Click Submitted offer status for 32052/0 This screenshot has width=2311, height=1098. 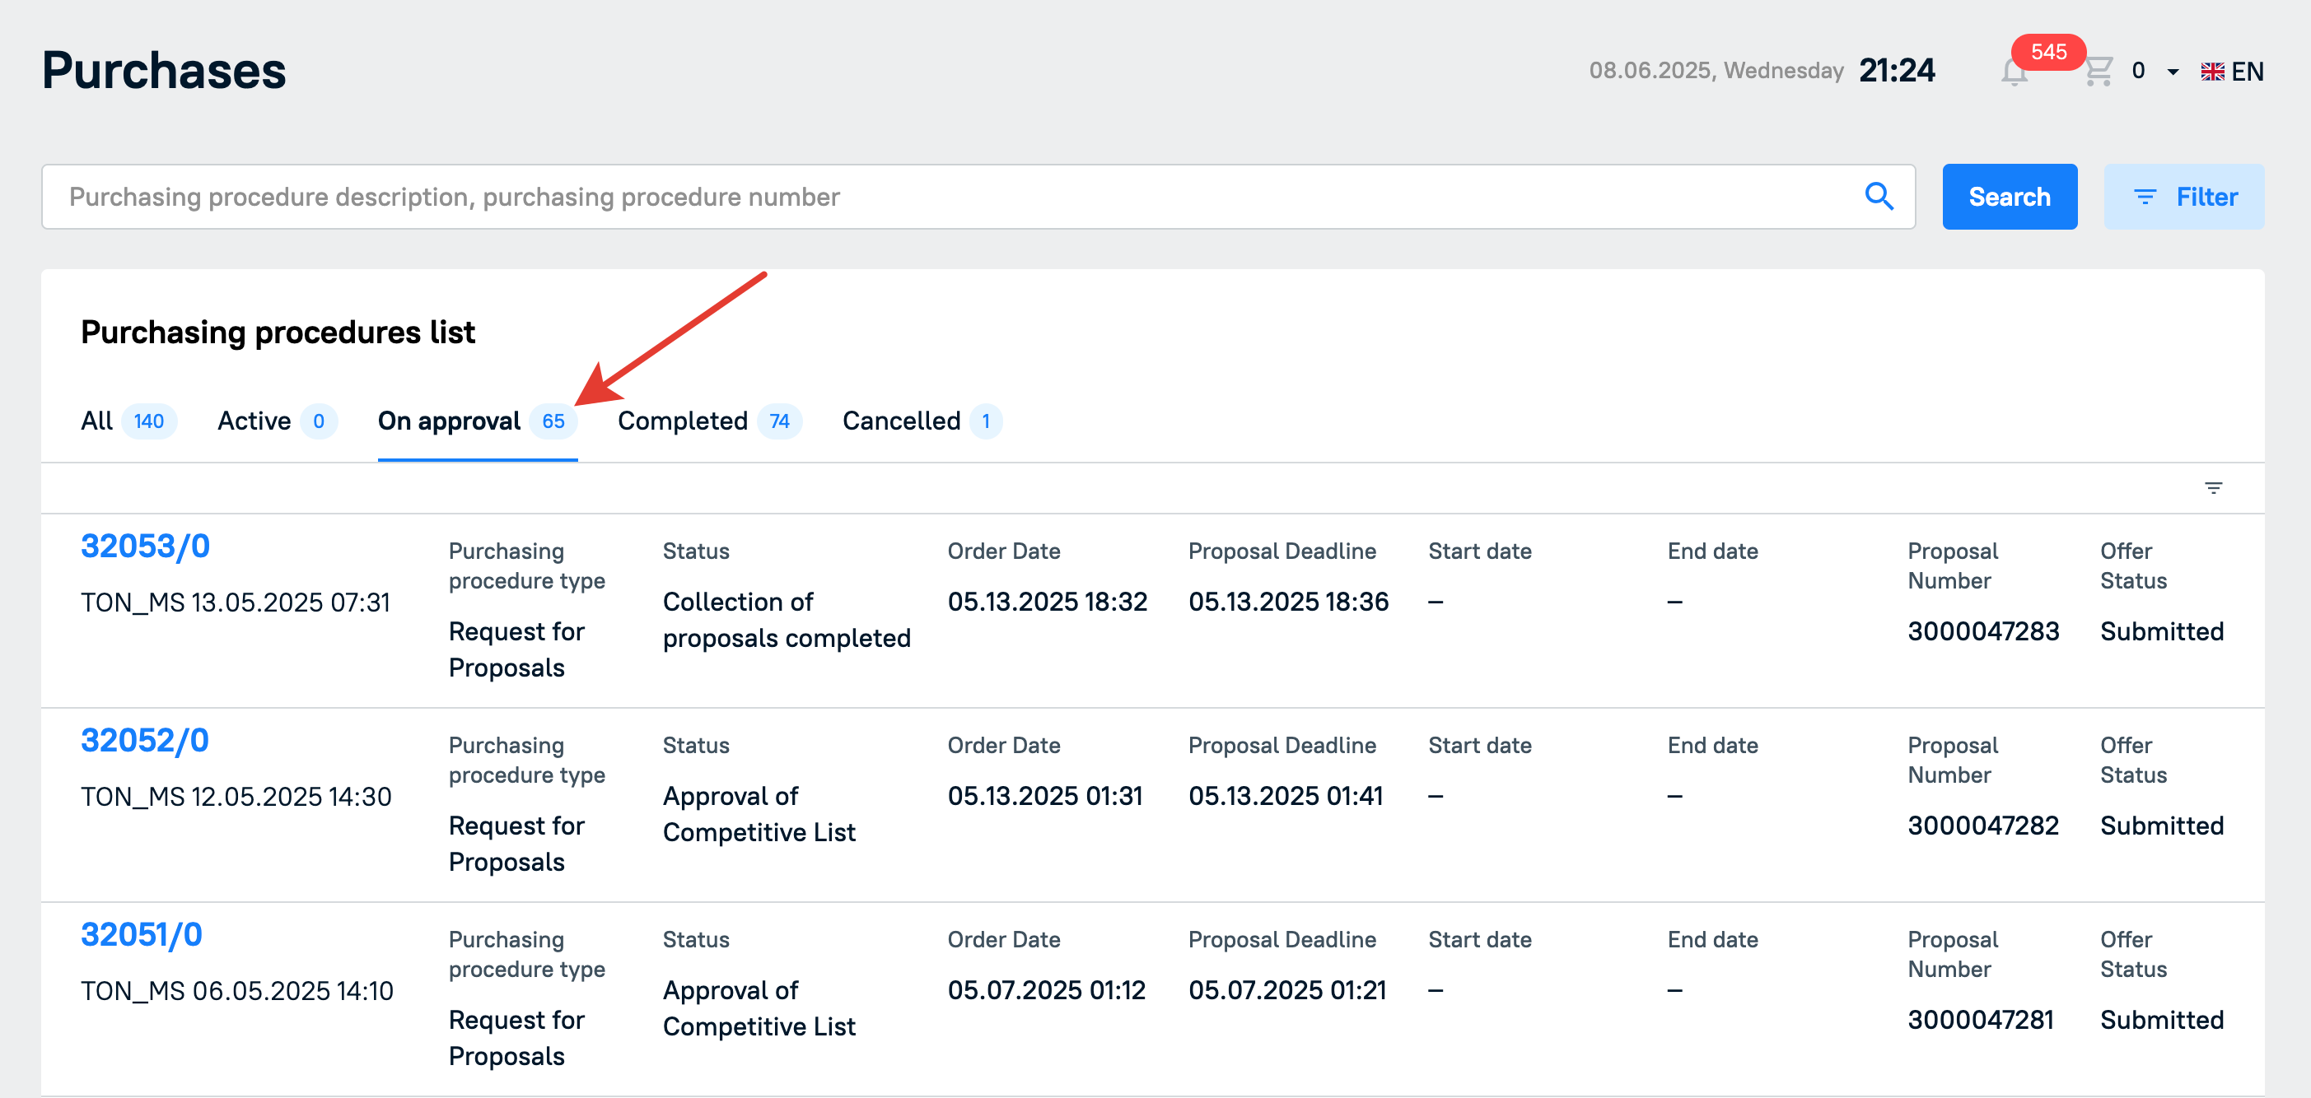click(x=2161, y=826)
